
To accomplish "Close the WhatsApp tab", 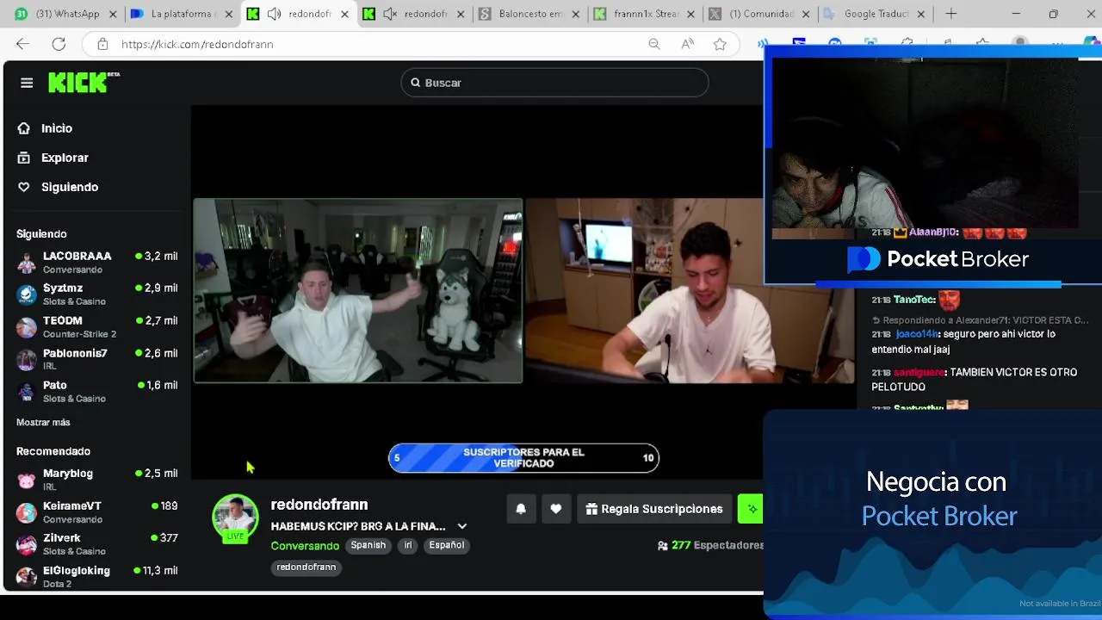I will pos(113,14).
